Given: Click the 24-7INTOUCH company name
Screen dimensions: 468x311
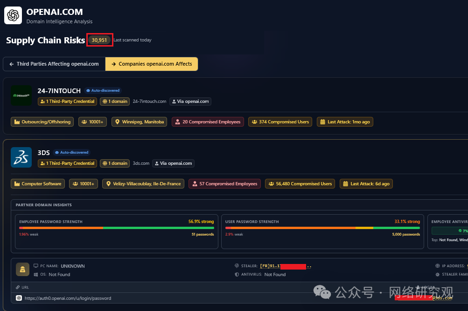Looking at the screenshot, I should pos(59,91).
